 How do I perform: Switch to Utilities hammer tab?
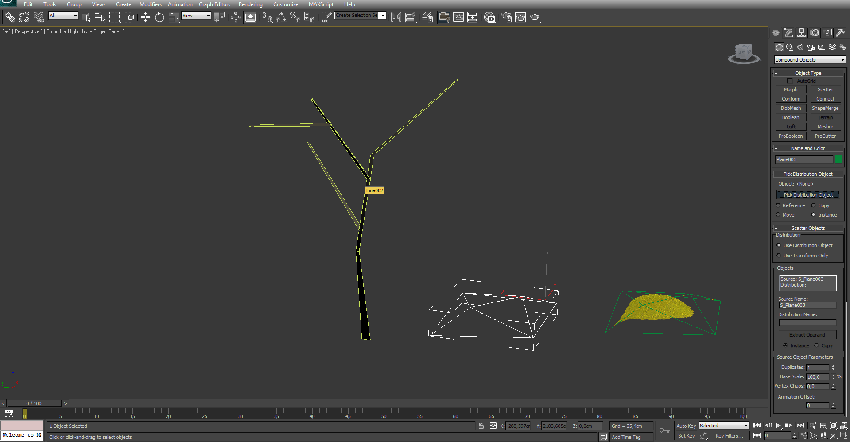[840, 33]
